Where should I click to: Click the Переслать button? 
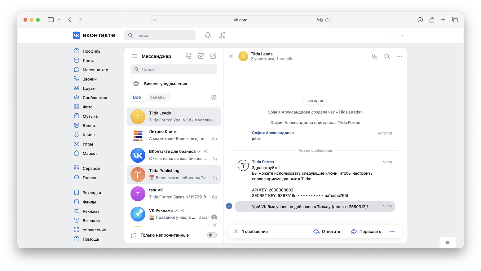(x=366, y=231)
